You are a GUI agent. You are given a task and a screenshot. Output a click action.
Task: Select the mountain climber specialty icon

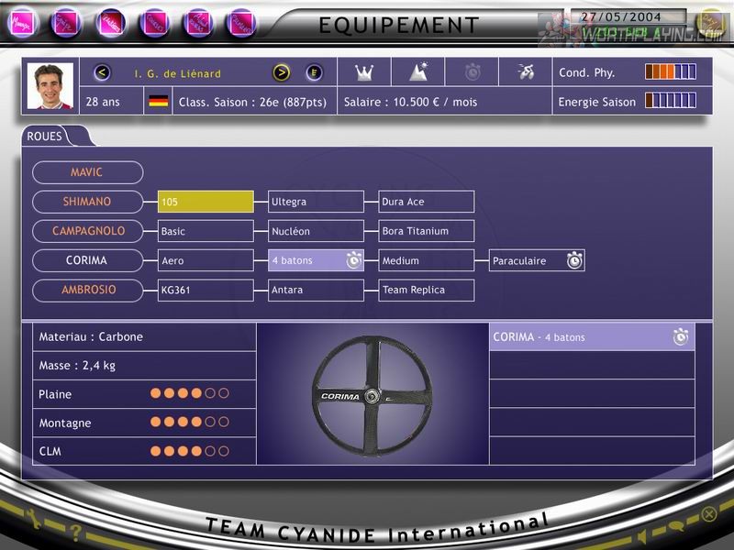[418, 72]
